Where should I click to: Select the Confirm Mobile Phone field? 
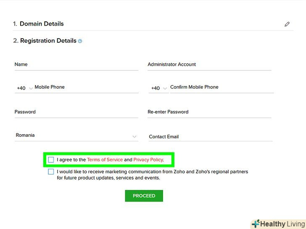pos(221,87)
